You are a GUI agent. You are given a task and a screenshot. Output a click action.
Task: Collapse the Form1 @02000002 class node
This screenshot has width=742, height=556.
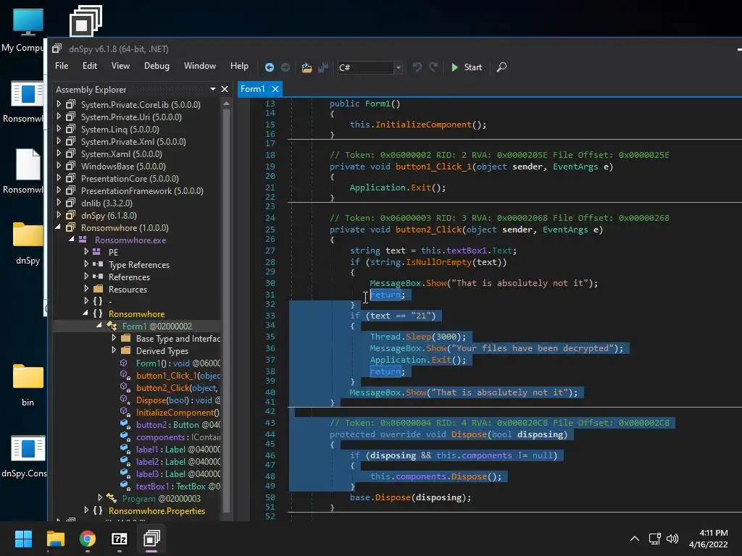click(x=99, y=326)
